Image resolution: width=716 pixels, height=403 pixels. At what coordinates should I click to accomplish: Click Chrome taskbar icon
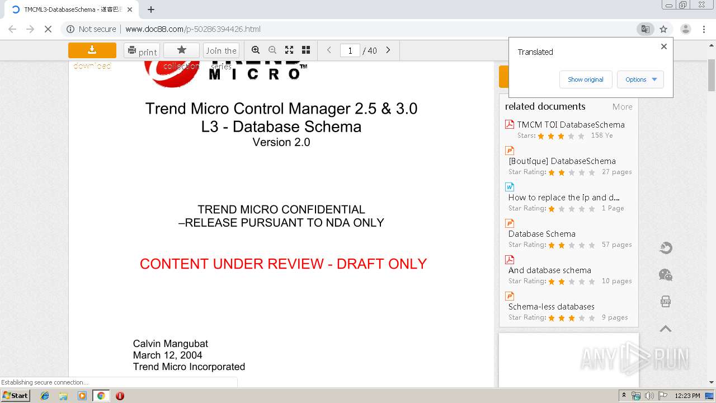101,396
